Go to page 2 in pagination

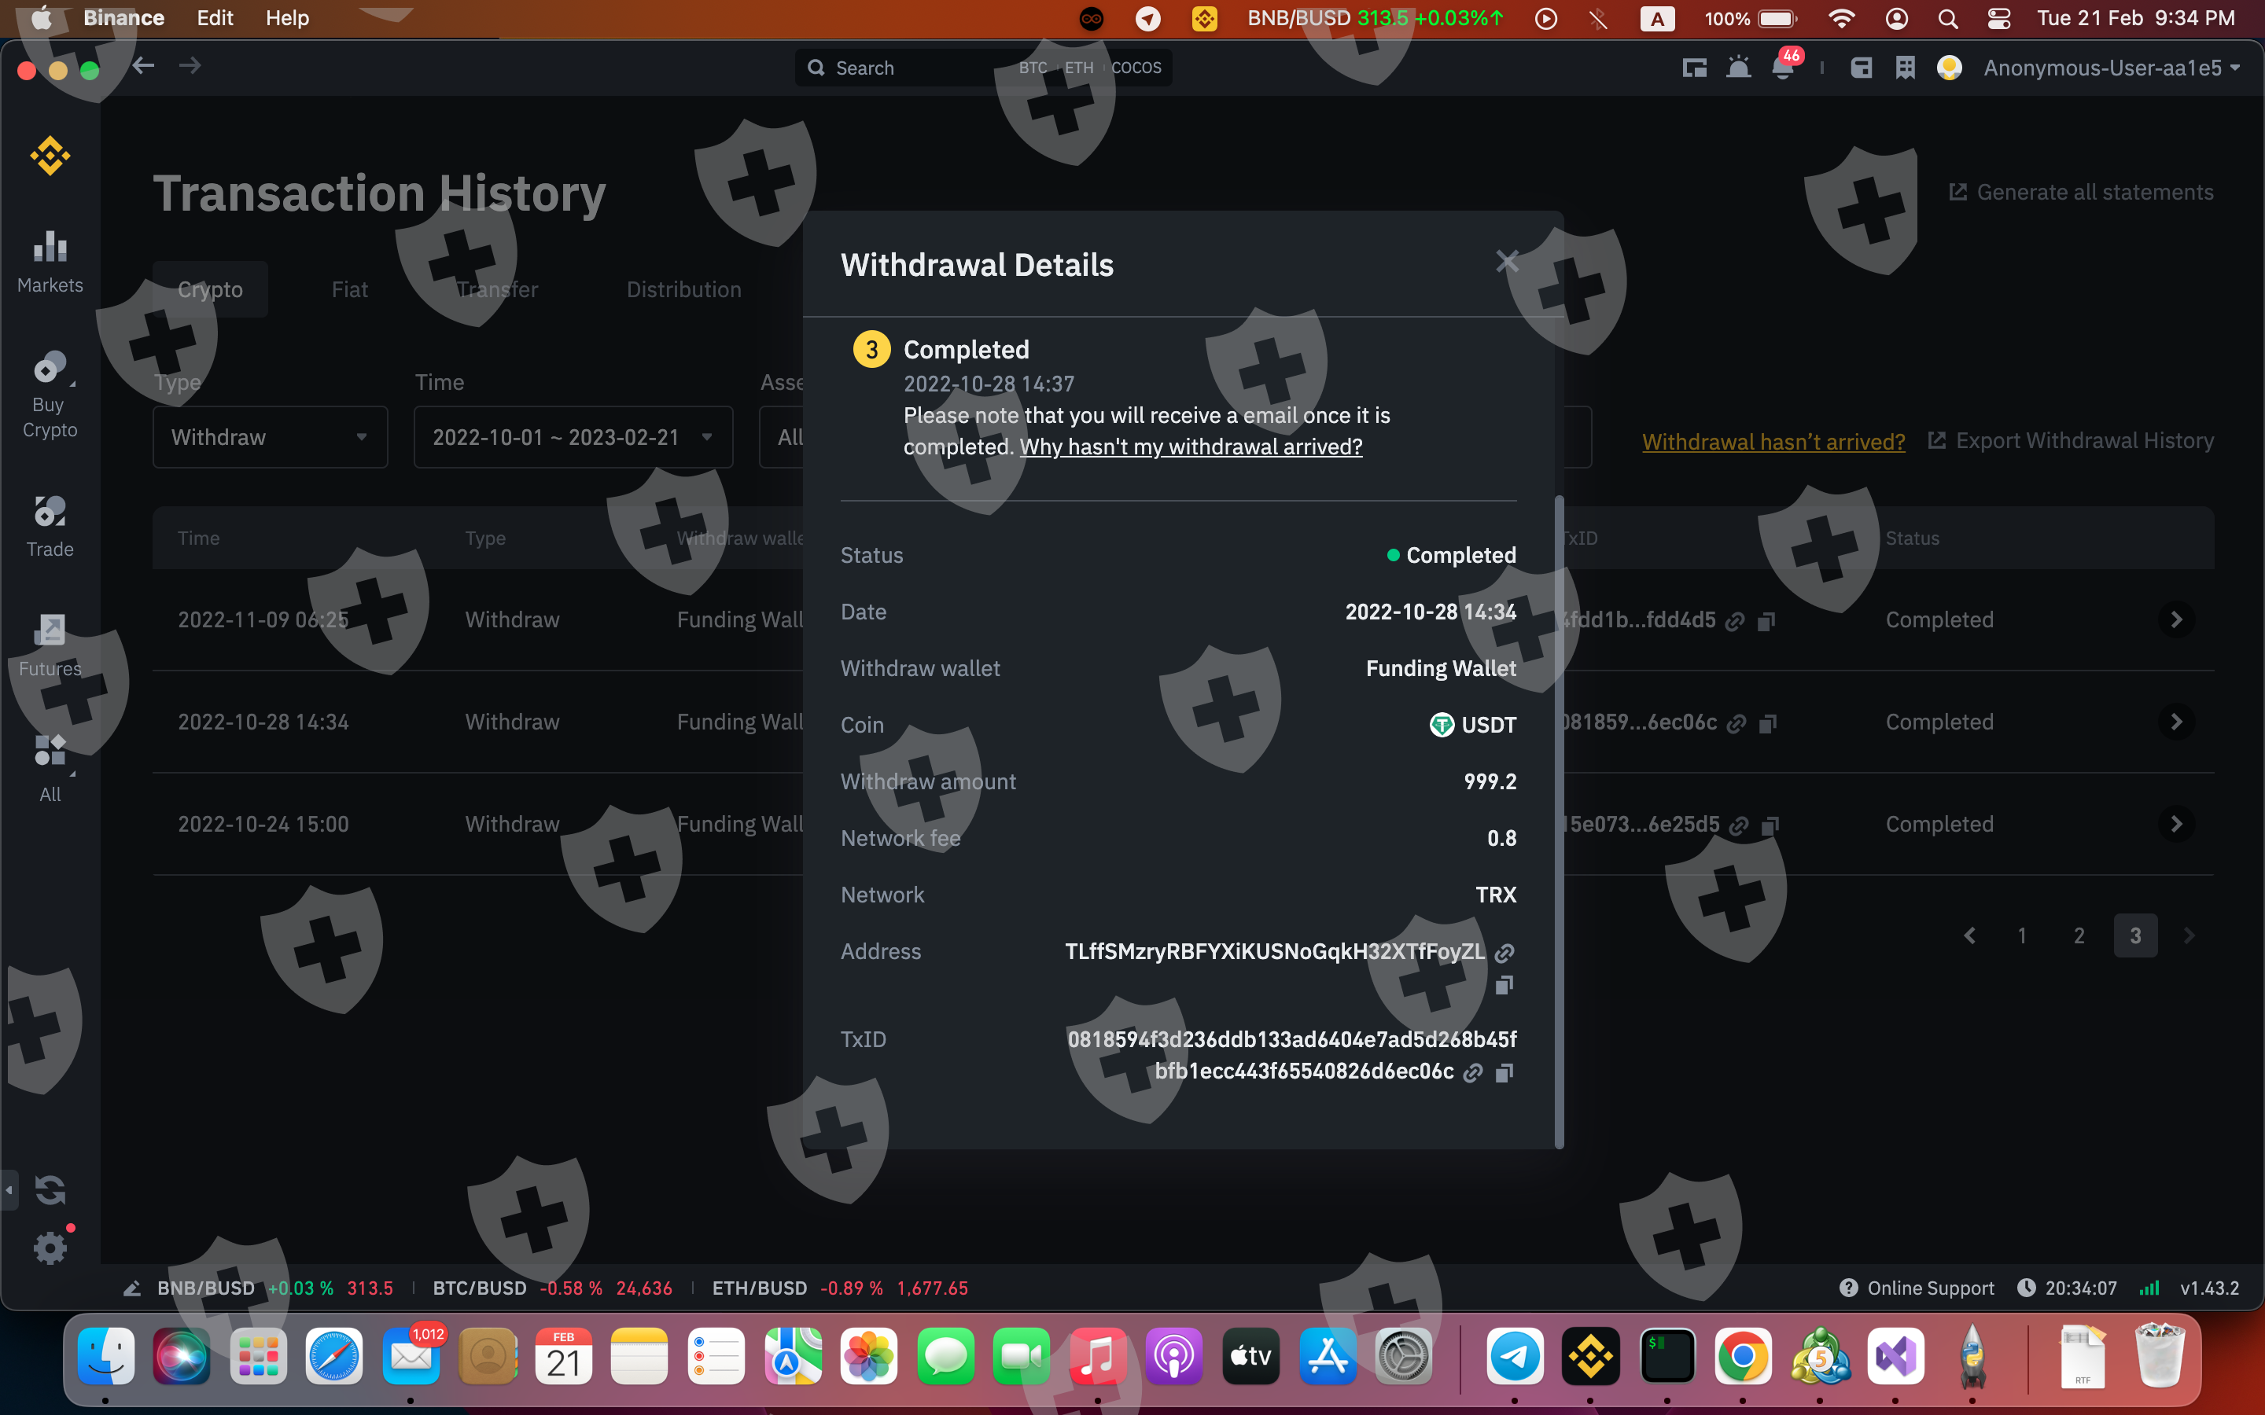[x=2079, y=935]
